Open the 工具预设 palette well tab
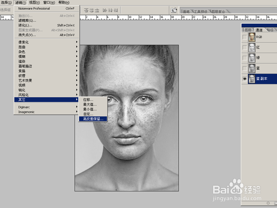This screenshot has width=277, height=208. pos(200,12)
